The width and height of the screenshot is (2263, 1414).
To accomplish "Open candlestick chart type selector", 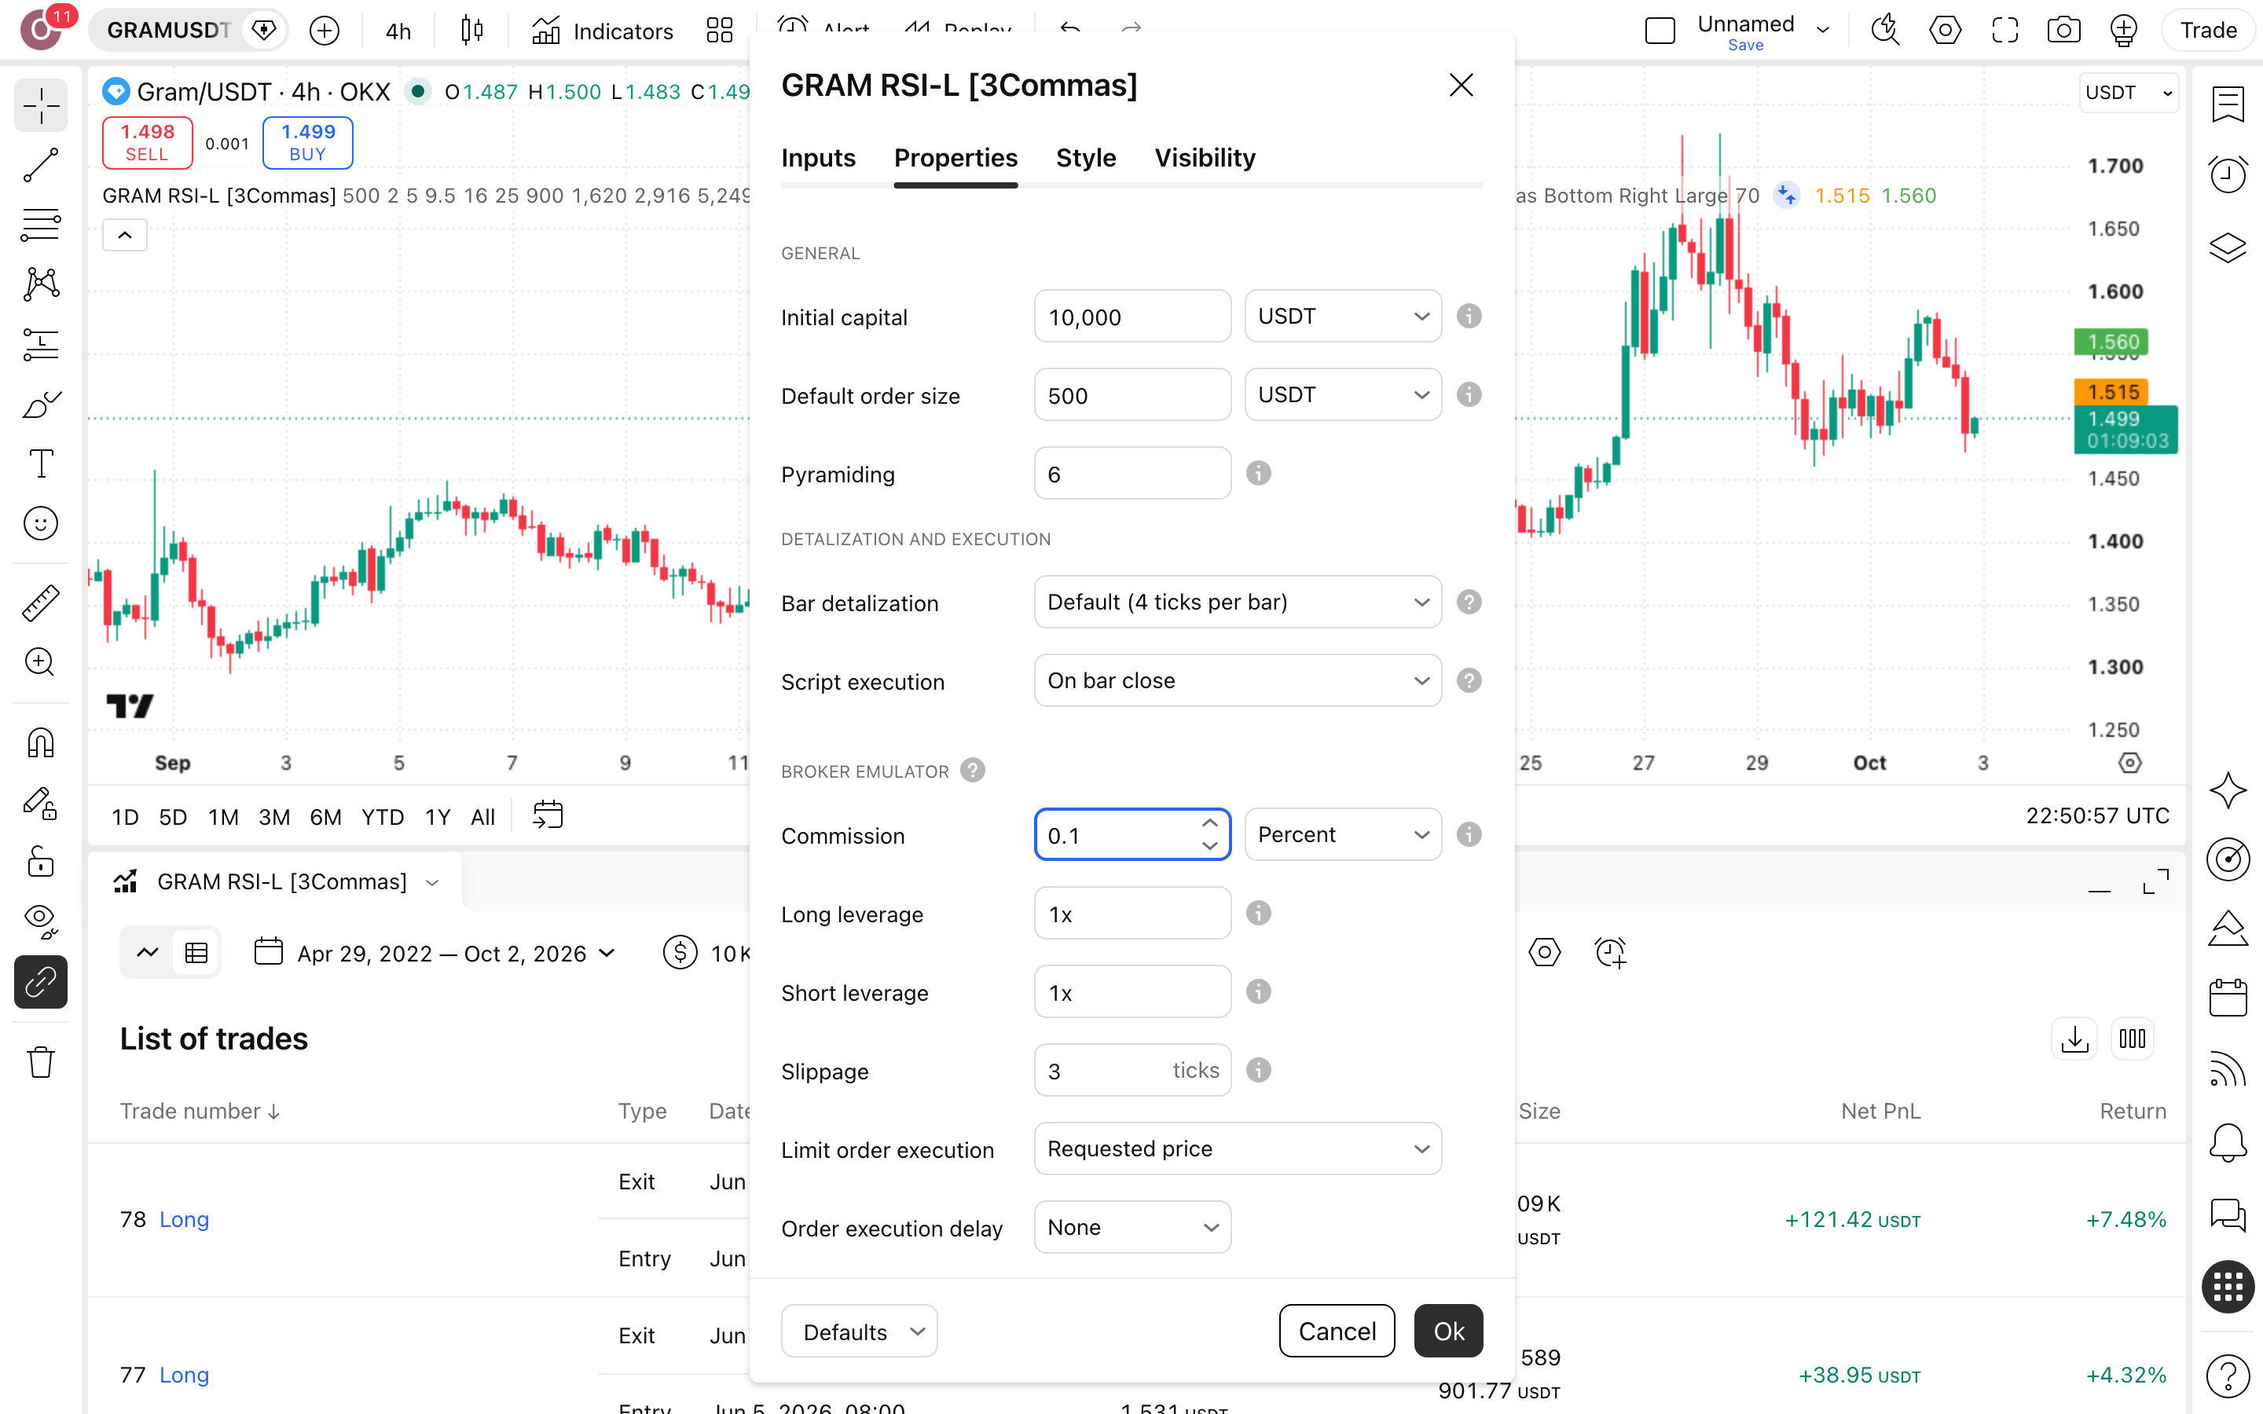I will [x=472, y=31].
